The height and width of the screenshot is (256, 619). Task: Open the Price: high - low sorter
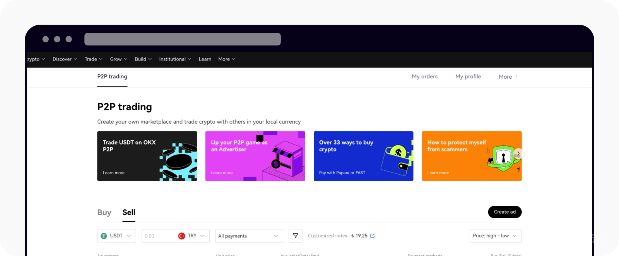496,236
